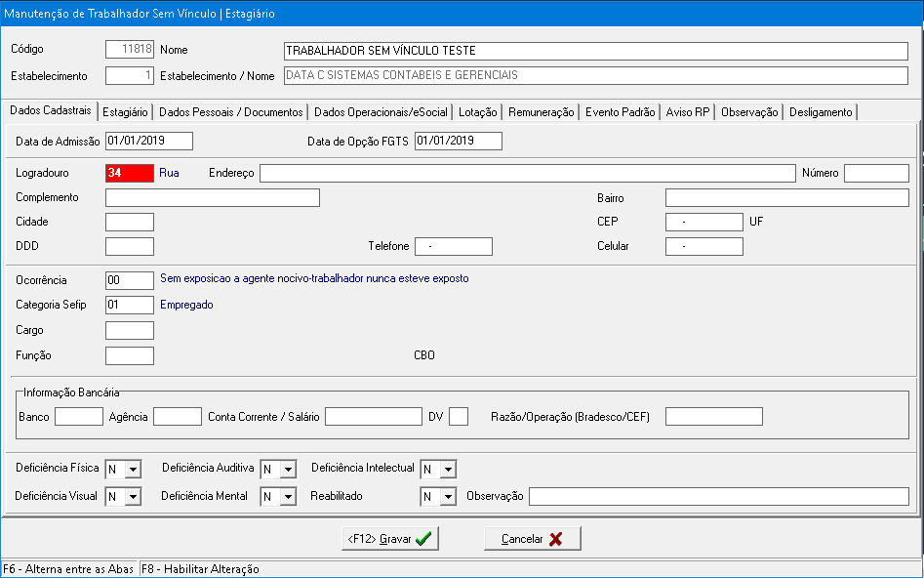Click the Ocorrência code field
Image resolution: width=924 pixels, height=578 pixels.
(x=130, y=280)
